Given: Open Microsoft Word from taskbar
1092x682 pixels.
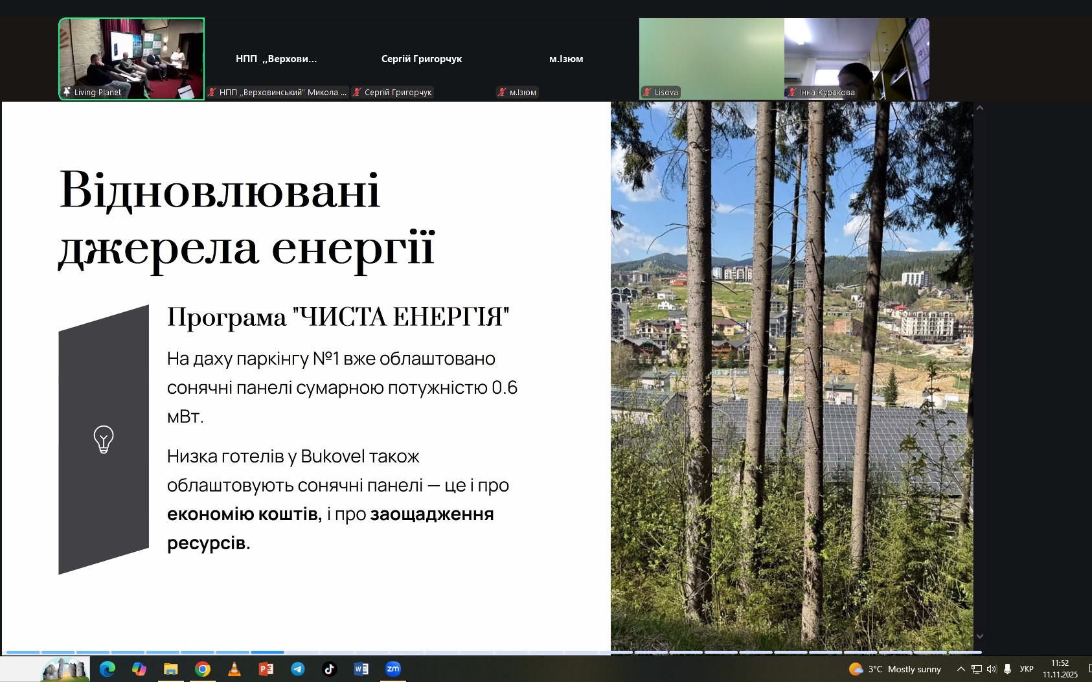Looking at the screenshot, I should (361, 669).
